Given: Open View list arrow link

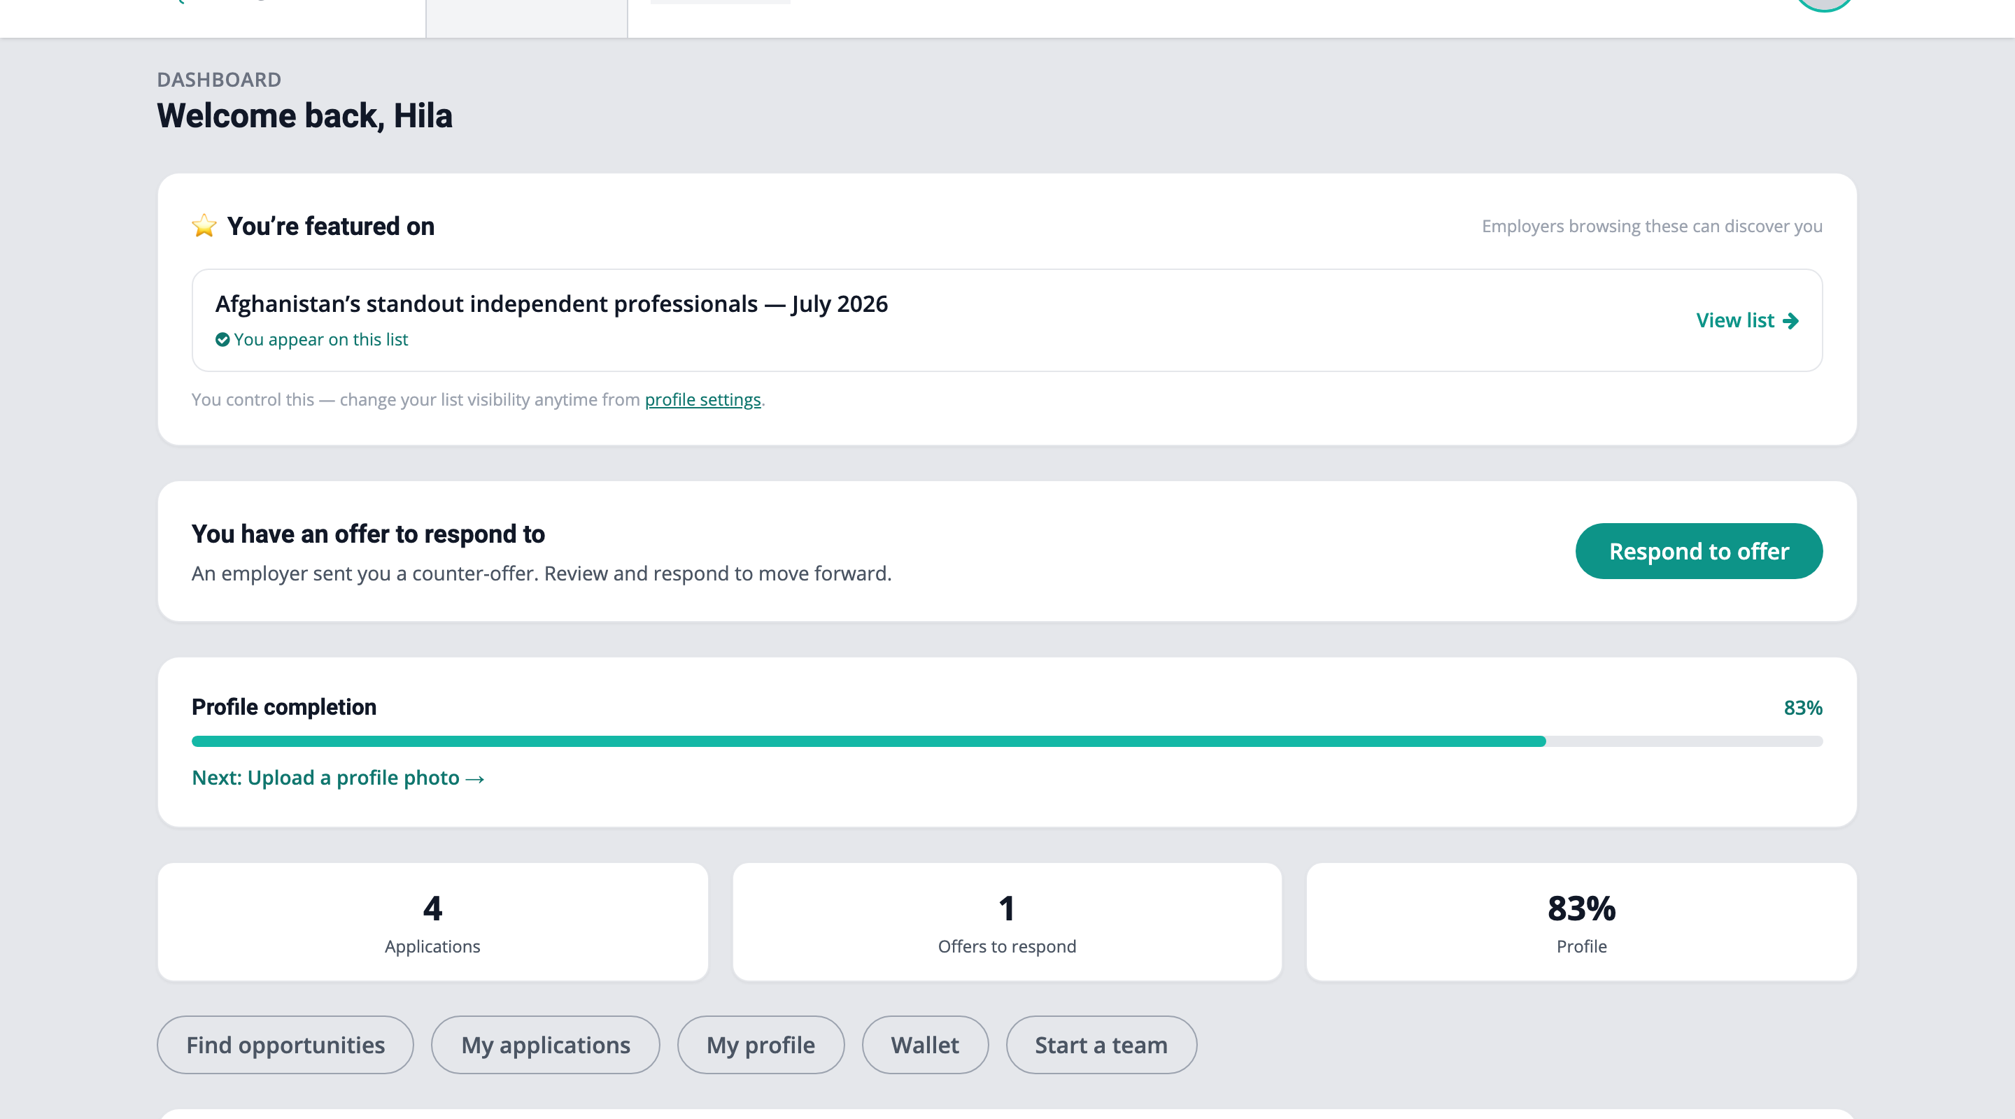Looking at the screenshot, I should pyautogui.click(x=1748, y=320).
